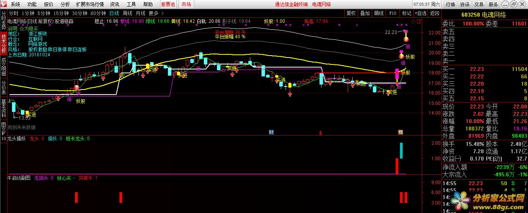Click the 网络游戏 concept link
This screenshot has height=213, width=528.
38,44
